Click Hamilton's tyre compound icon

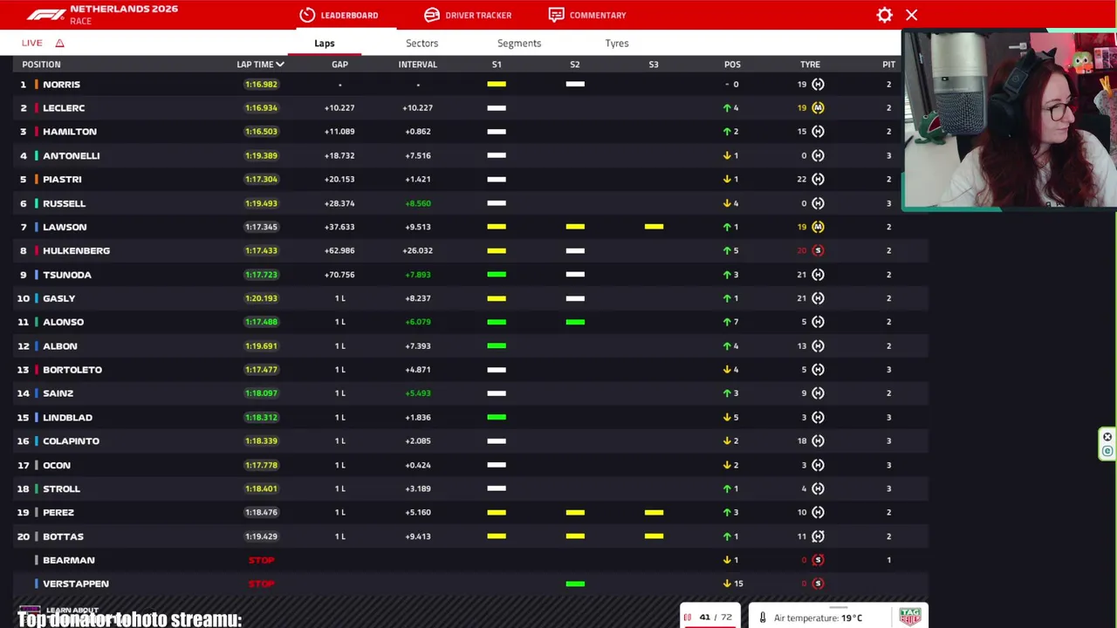point(818,132)
